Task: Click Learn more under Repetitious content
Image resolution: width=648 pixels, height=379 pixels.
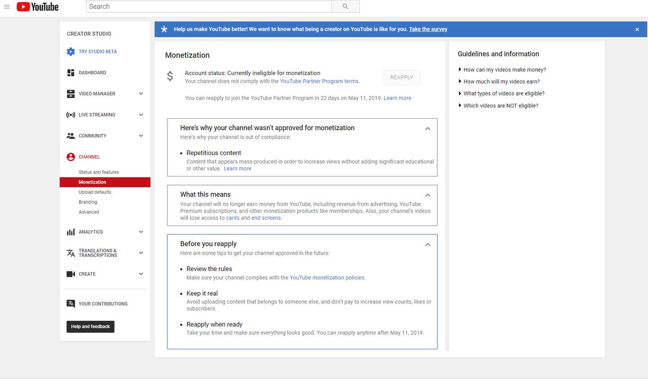Action: click(x=238, y=168)
